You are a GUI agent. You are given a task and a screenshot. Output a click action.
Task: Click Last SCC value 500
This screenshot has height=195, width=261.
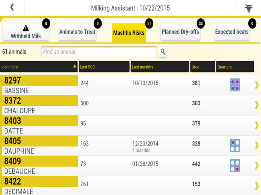coord(85,103)
